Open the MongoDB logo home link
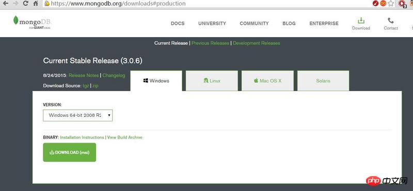The height and width of the screenshot is (191, 413). pos(32,22)
